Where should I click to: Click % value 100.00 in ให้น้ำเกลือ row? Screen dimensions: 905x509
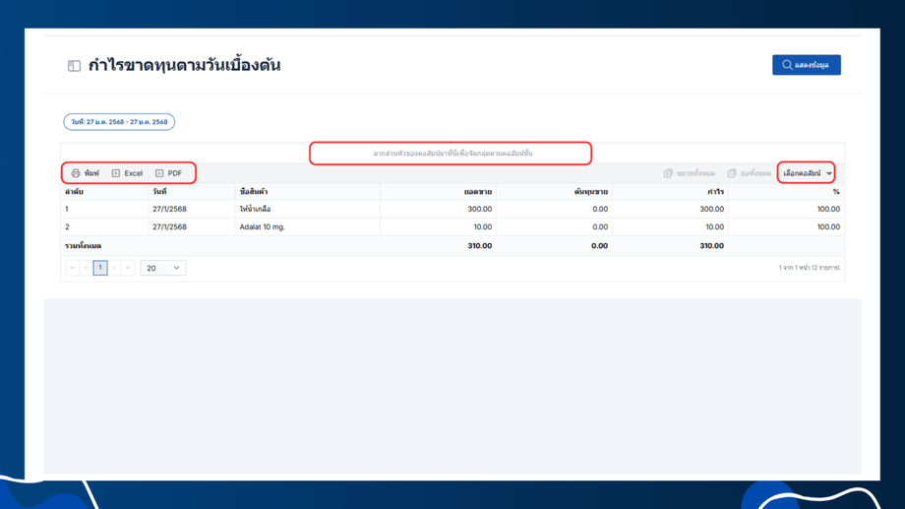[786, 209]
